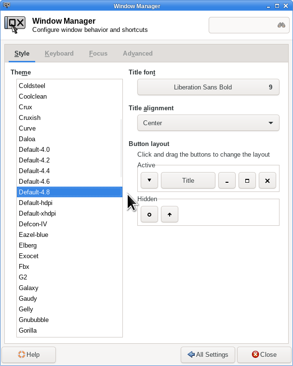The height and width of the screenshot is (366, 293).
Task: Open the title bar window menu at top-left
Action: click(x=7, y=6)
